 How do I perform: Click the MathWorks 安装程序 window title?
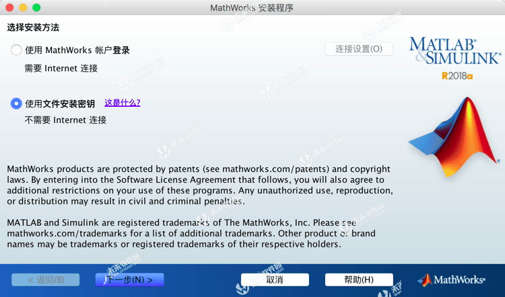pos(252,7)
